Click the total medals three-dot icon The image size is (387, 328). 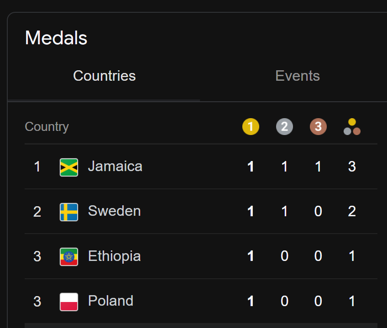point(352,127)
